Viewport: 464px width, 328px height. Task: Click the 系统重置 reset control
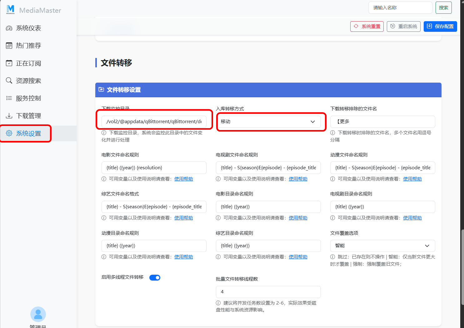tap(367, 26)
